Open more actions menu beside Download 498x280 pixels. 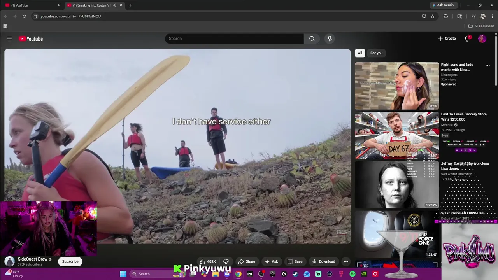346,261
